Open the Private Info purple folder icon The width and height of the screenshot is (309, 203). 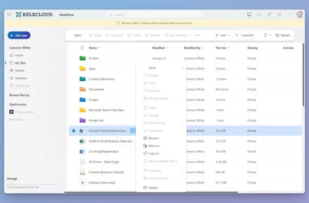tap(82, 121)
